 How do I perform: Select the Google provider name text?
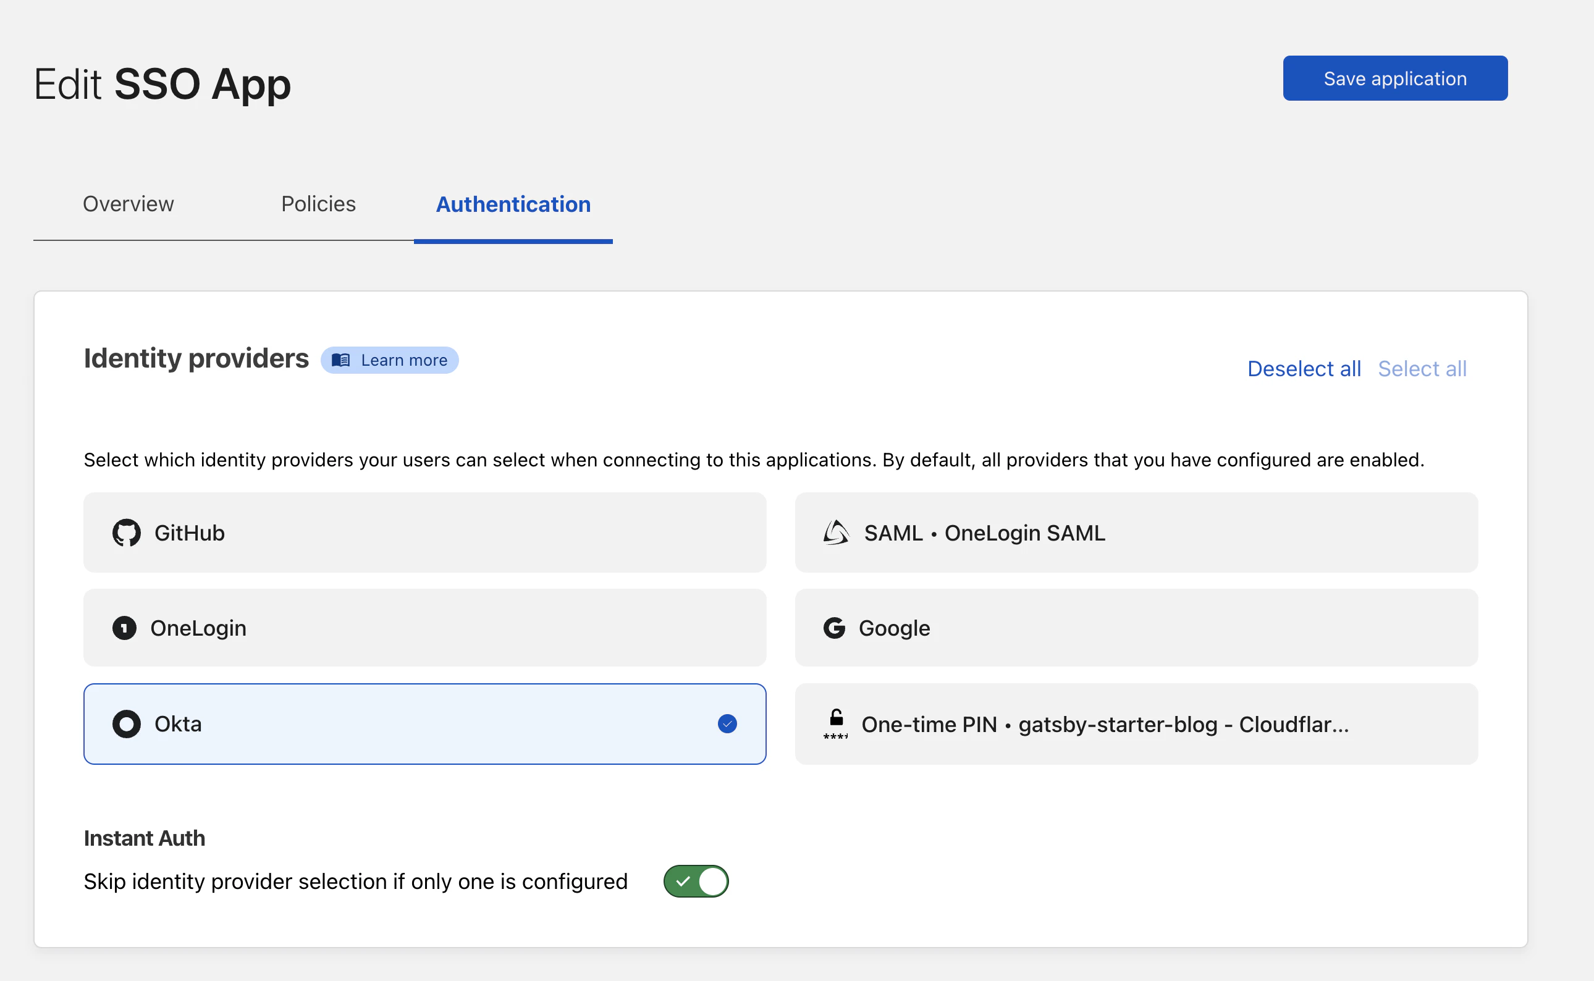pyautogui.click(x=894, y=628)
